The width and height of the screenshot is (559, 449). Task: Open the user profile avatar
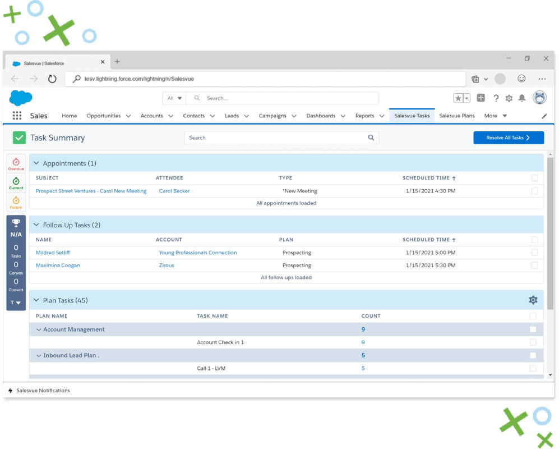click(x=539, y=98)
